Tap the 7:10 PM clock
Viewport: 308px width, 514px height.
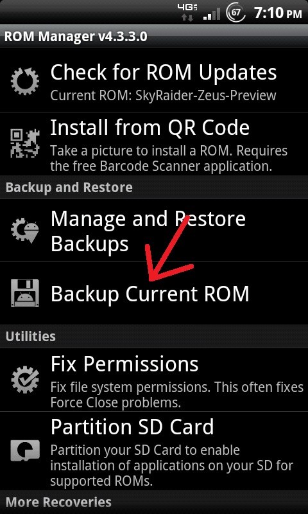pos(278,13)
